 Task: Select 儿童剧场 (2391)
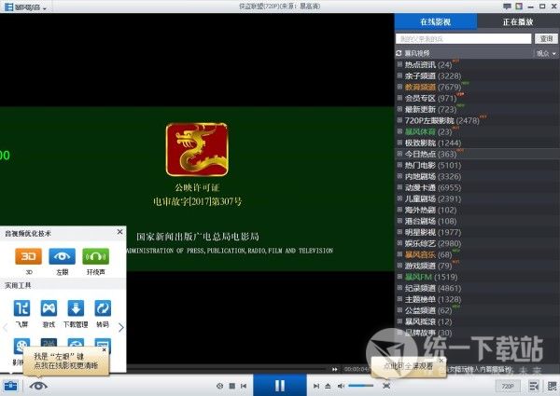[433, 198]
